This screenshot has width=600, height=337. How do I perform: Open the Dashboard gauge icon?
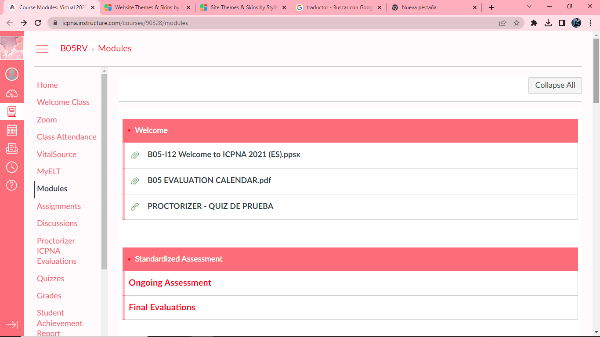(x=12, y=93)
